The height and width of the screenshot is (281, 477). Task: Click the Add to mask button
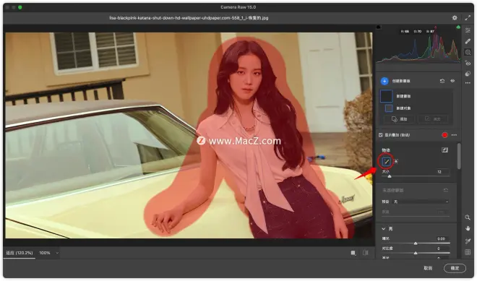tap(400, 119)
